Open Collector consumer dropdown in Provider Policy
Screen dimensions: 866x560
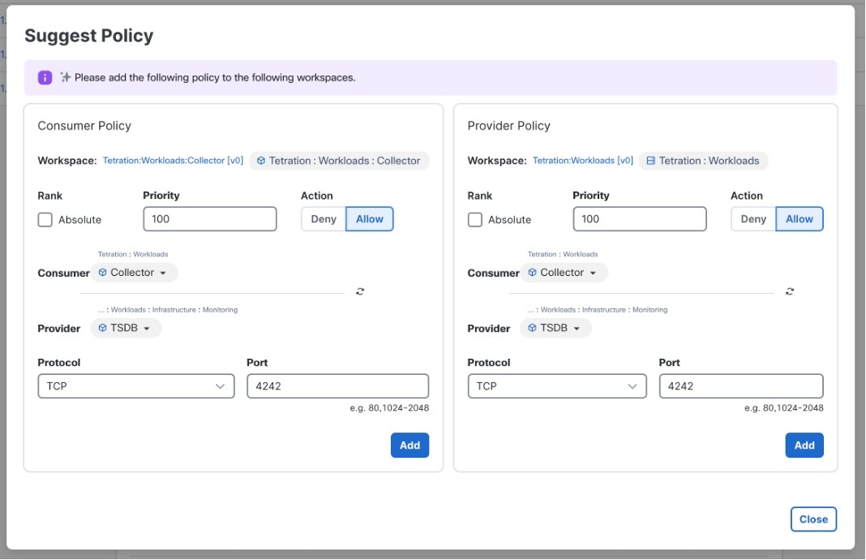564,273
